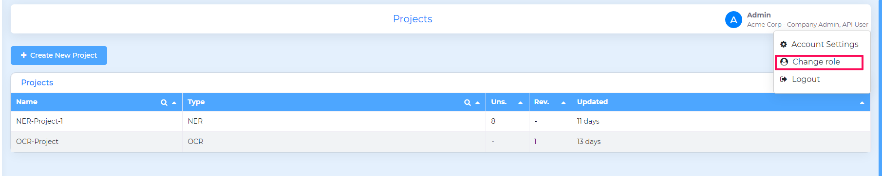The height and width of the screenshot is (176, 882).
Task: Sort the Uns. column with its arrow
Action: [x=520, y=103]
